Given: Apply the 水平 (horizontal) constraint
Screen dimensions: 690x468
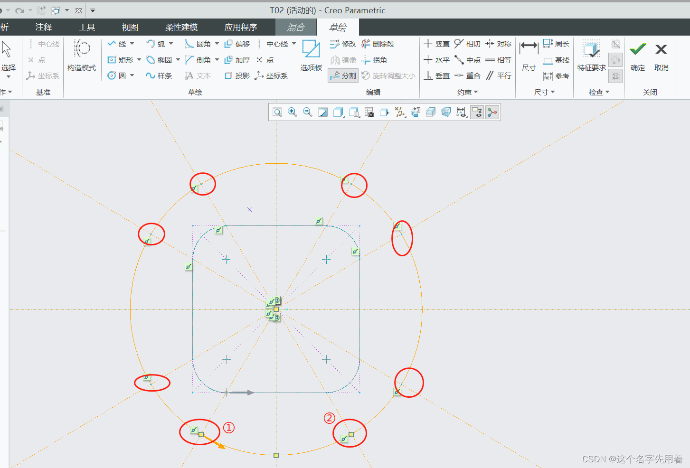Looking at the screenshot, I should click(x=436, y=60).
